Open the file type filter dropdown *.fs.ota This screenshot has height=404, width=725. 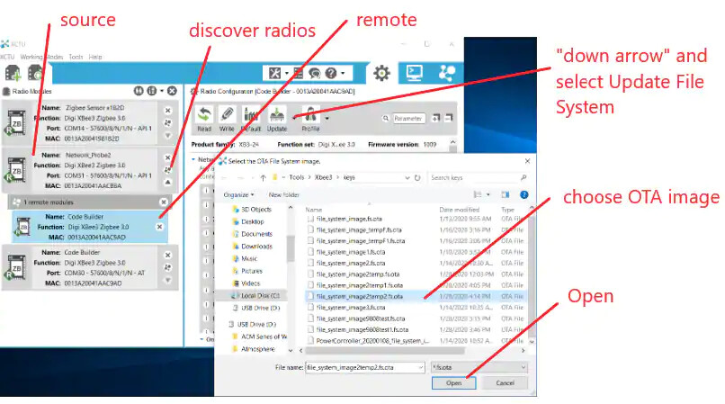pyautogui.click(x=479, y=367)
